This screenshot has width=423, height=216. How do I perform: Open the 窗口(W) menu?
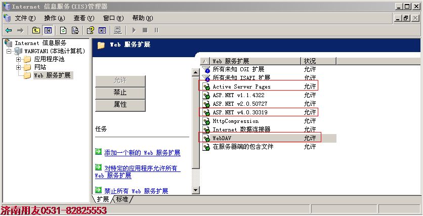[113, 18]
